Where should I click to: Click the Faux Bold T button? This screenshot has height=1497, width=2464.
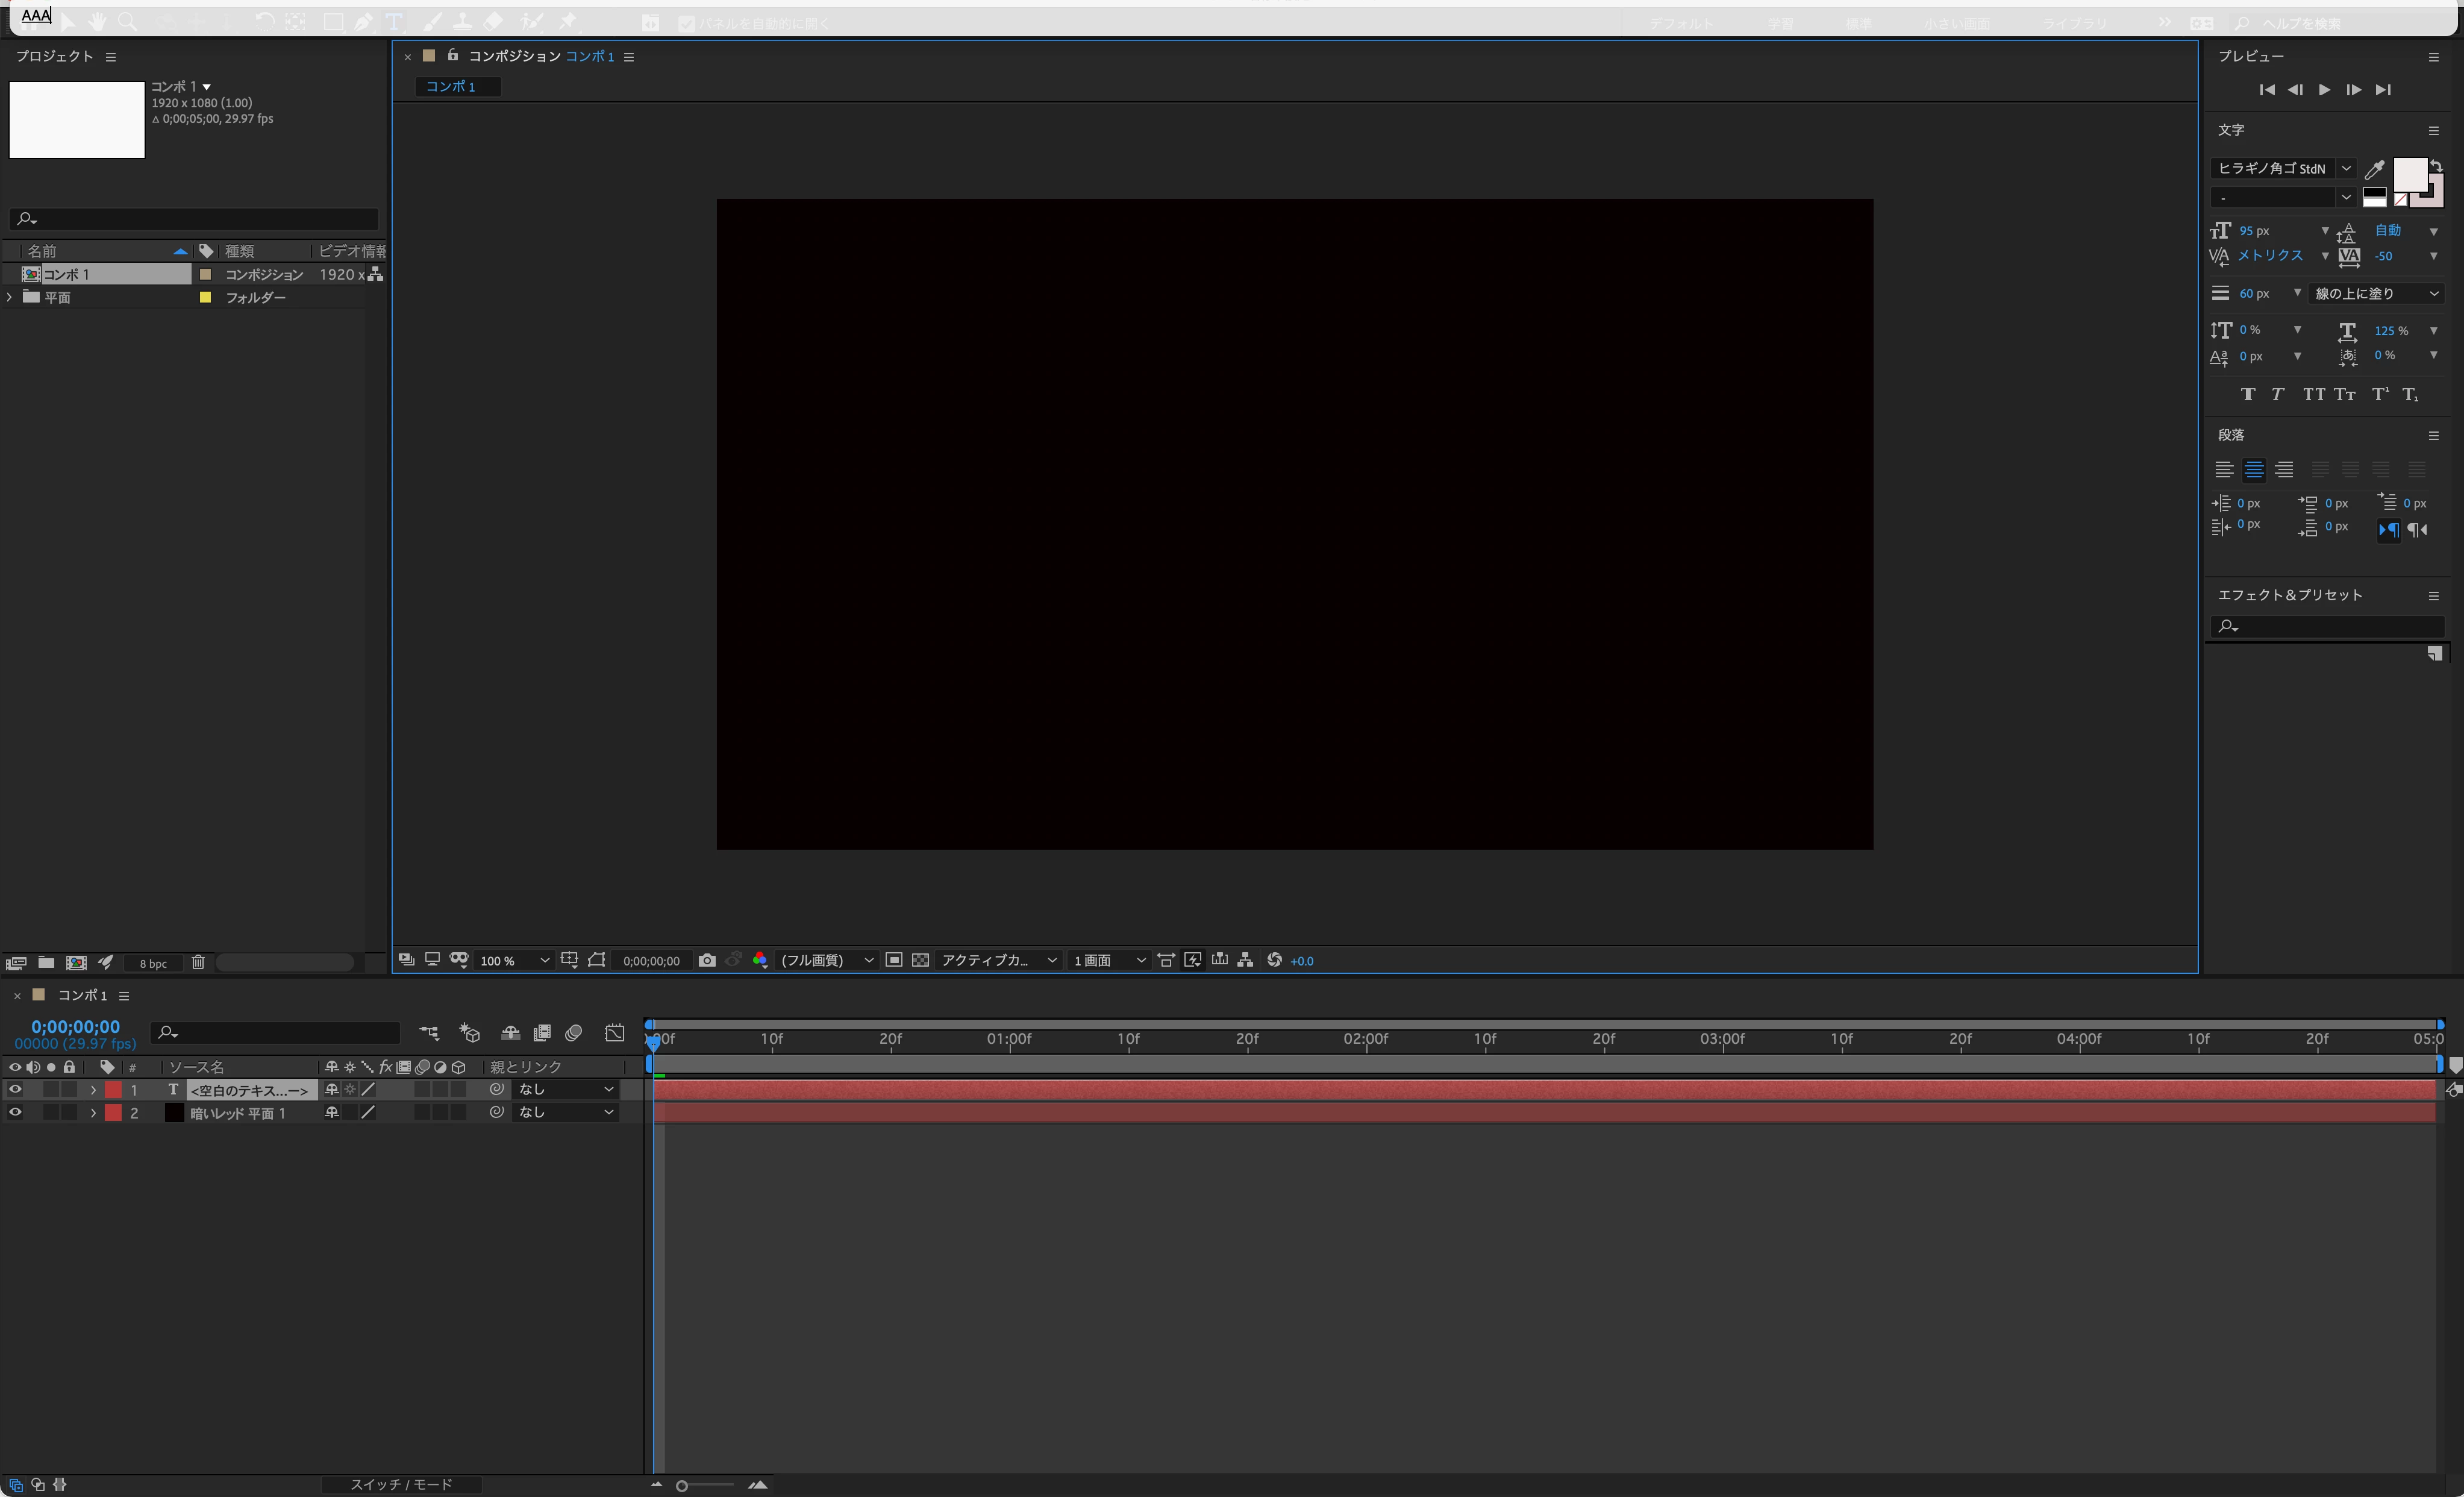[x=2248, y=394]
